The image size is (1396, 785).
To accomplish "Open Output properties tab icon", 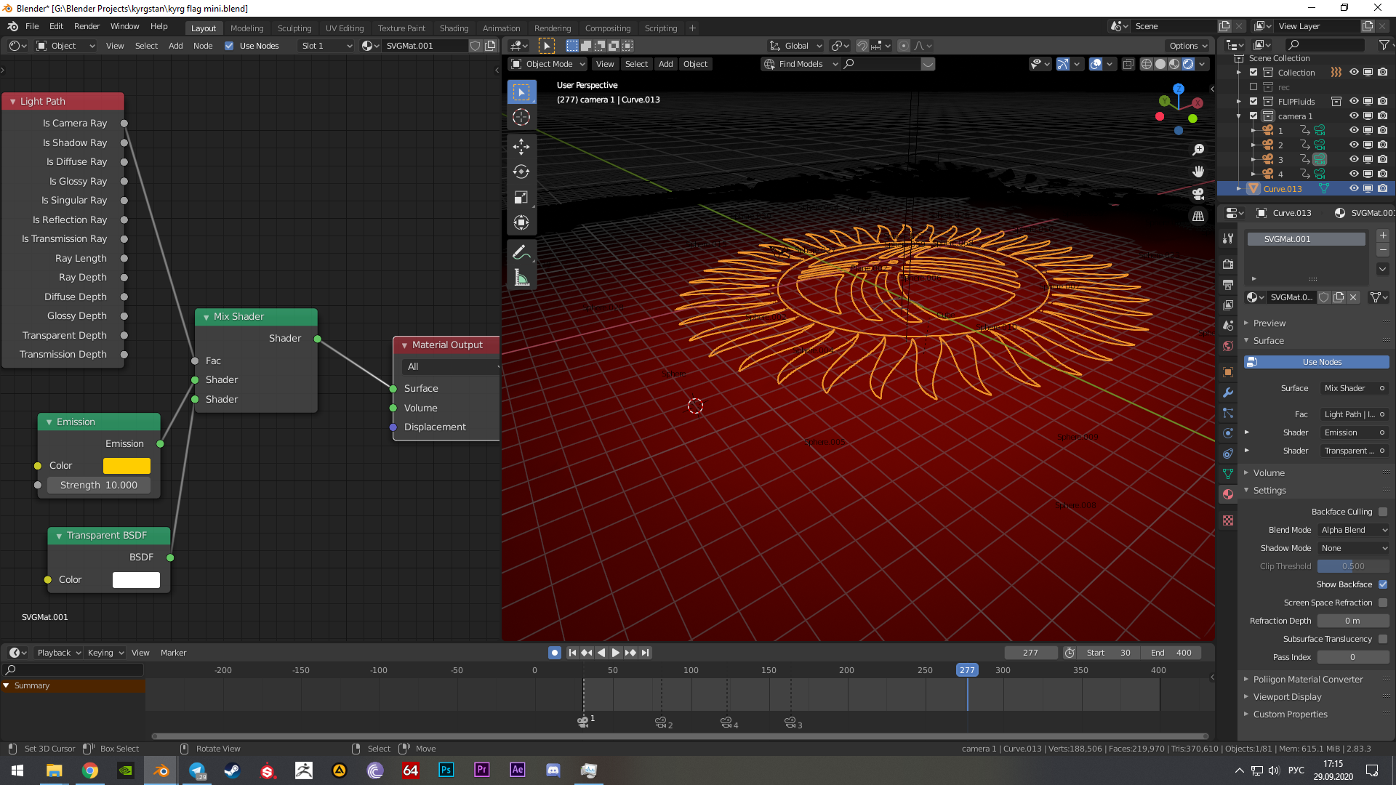I will coord(1228,285).
